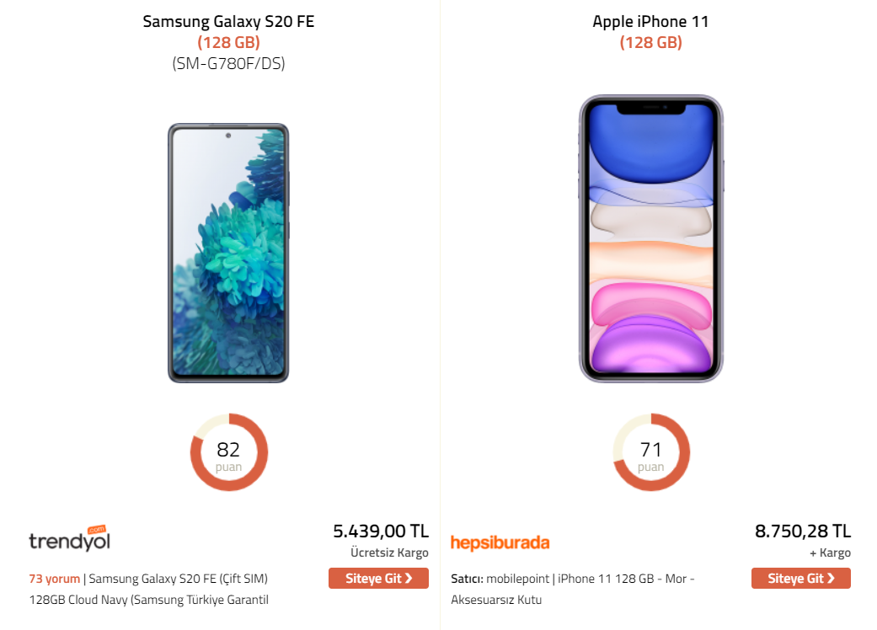Click the Apple iPhone 11 phone image
Image resolution: width=877 pixels, height=630 pixels.
[x=650, y=239]
